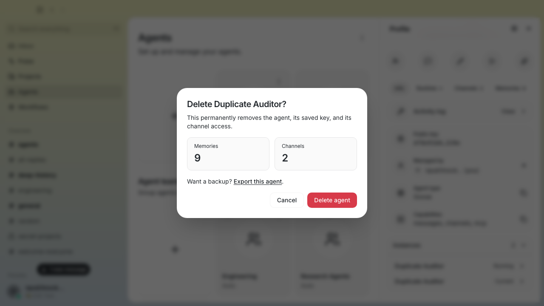544x306 pixels.
Task: Open the Running Duplicate Auditor instance menu
Action: [x=522, y=266]
